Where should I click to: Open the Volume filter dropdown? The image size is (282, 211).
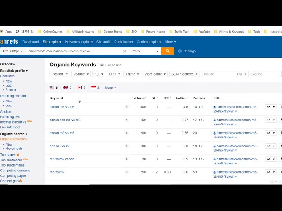pos(81,74)
